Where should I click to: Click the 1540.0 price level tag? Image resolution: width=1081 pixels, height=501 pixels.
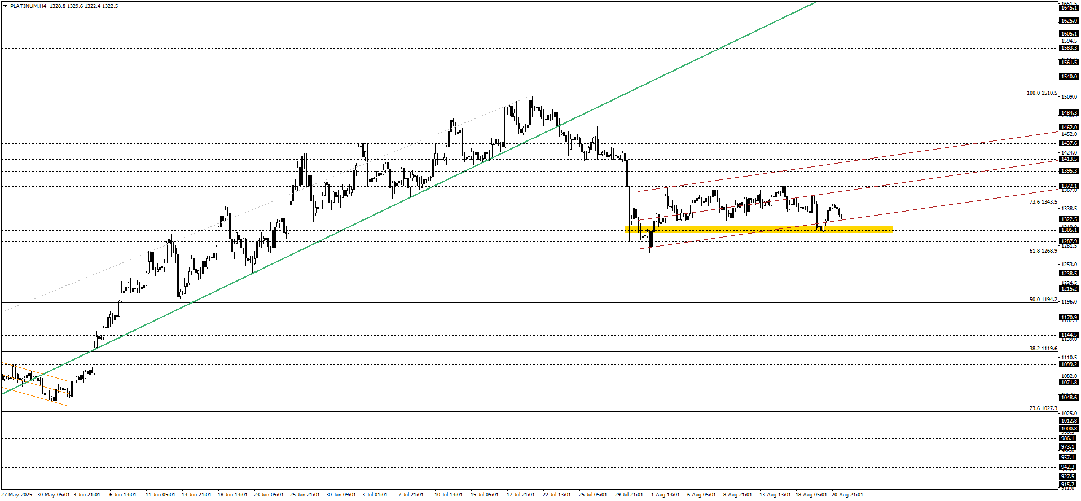coord(1069,77)
